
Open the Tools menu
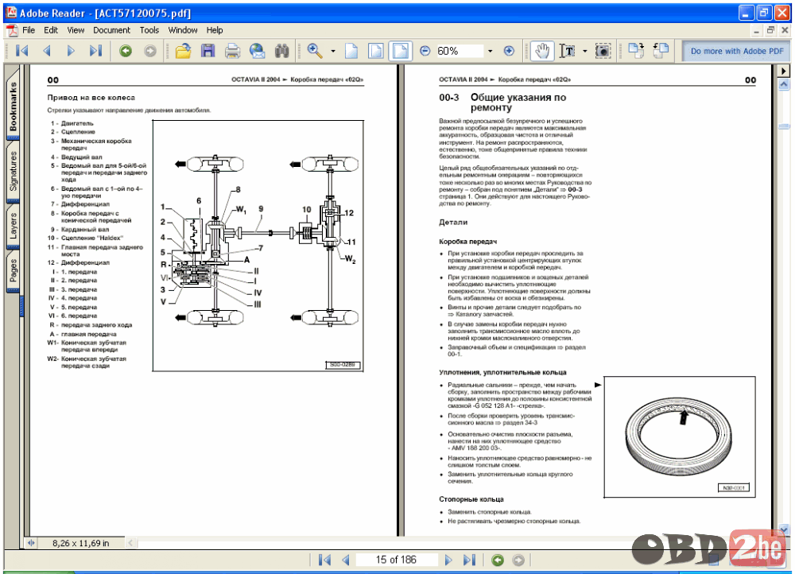click(149, 30)
